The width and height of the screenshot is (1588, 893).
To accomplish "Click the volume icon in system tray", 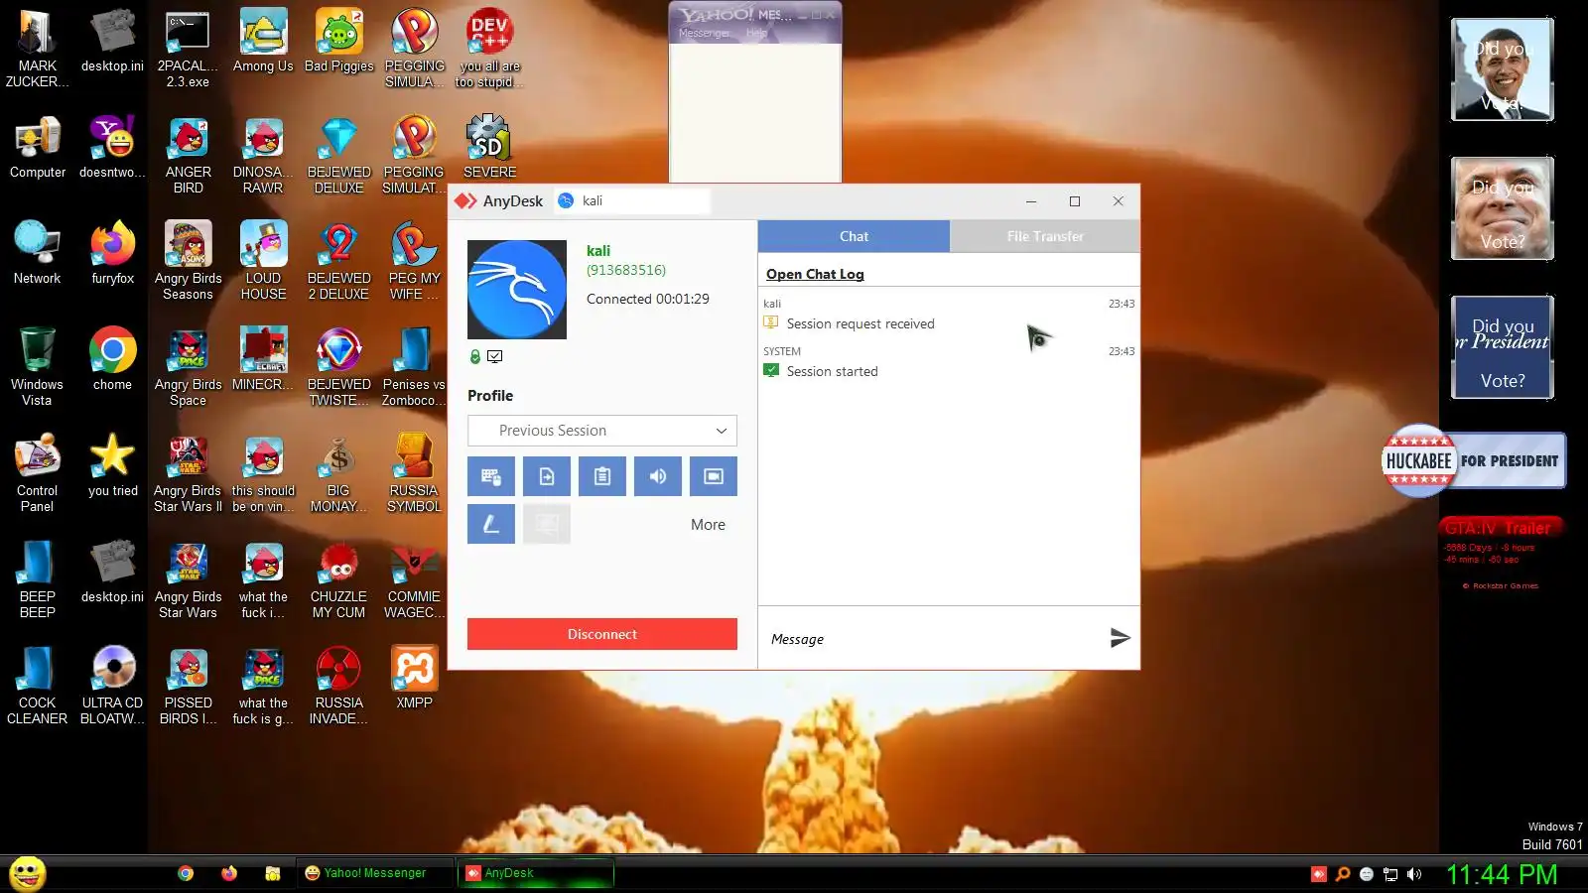I will 1414,874.
